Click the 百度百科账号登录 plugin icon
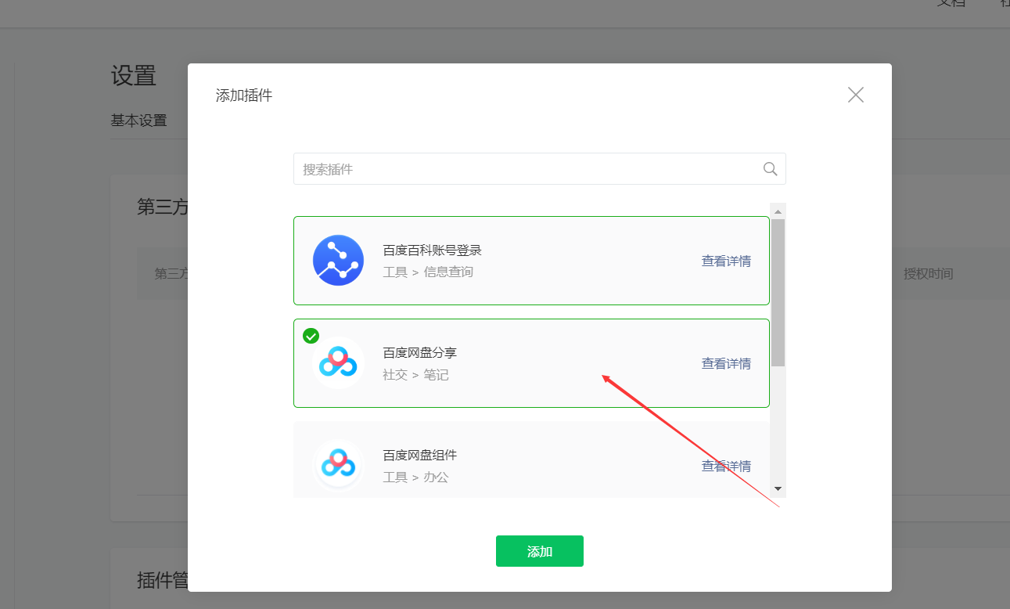1010x609 pixels. (x=338, y=260)
